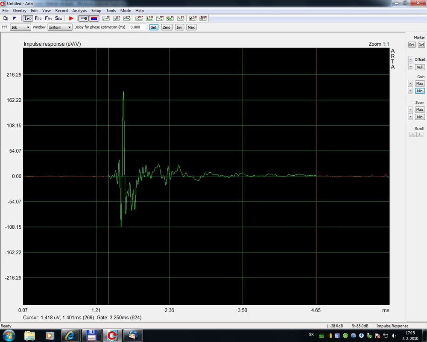Toggle the blue and red colour display button

[94, 18]
